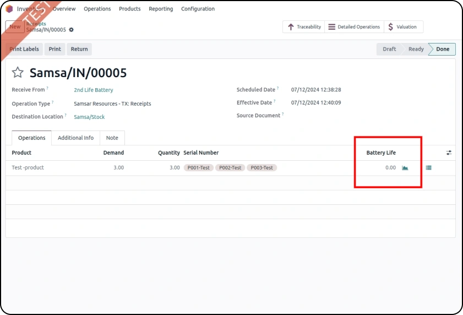Select the Operations tab in the form
The width and height of the screenshot is (463, 315).
(31, 138)
